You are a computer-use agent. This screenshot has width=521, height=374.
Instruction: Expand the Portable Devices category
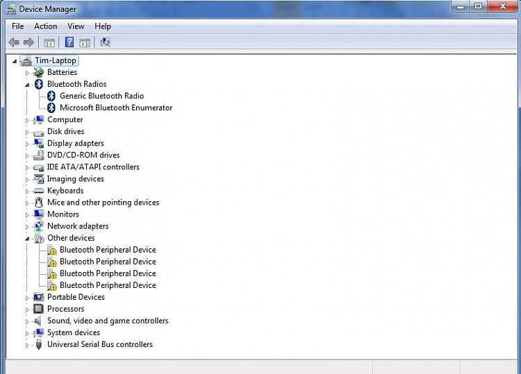tap(27, 298)
